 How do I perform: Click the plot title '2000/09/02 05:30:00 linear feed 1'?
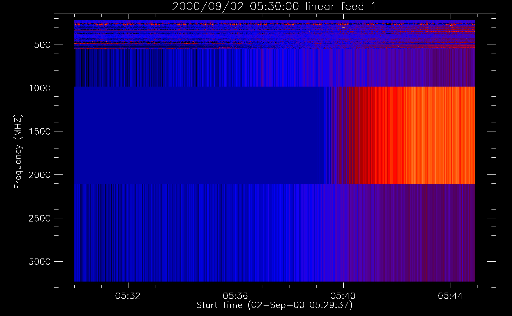pos(274,6)
